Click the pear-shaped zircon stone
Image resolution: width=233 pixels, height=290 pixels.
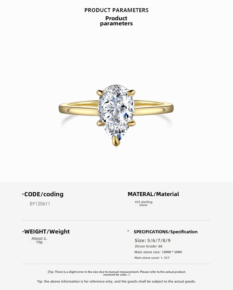coord(116,112)
